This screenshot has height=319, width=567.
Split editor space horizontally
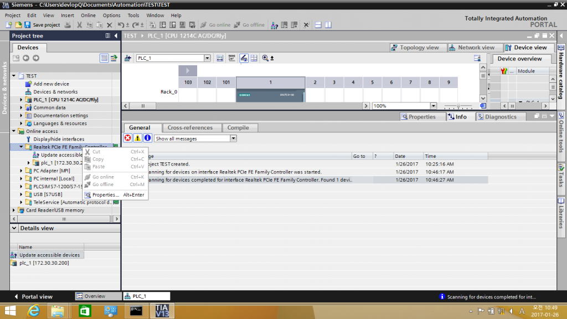pos(318,25)
